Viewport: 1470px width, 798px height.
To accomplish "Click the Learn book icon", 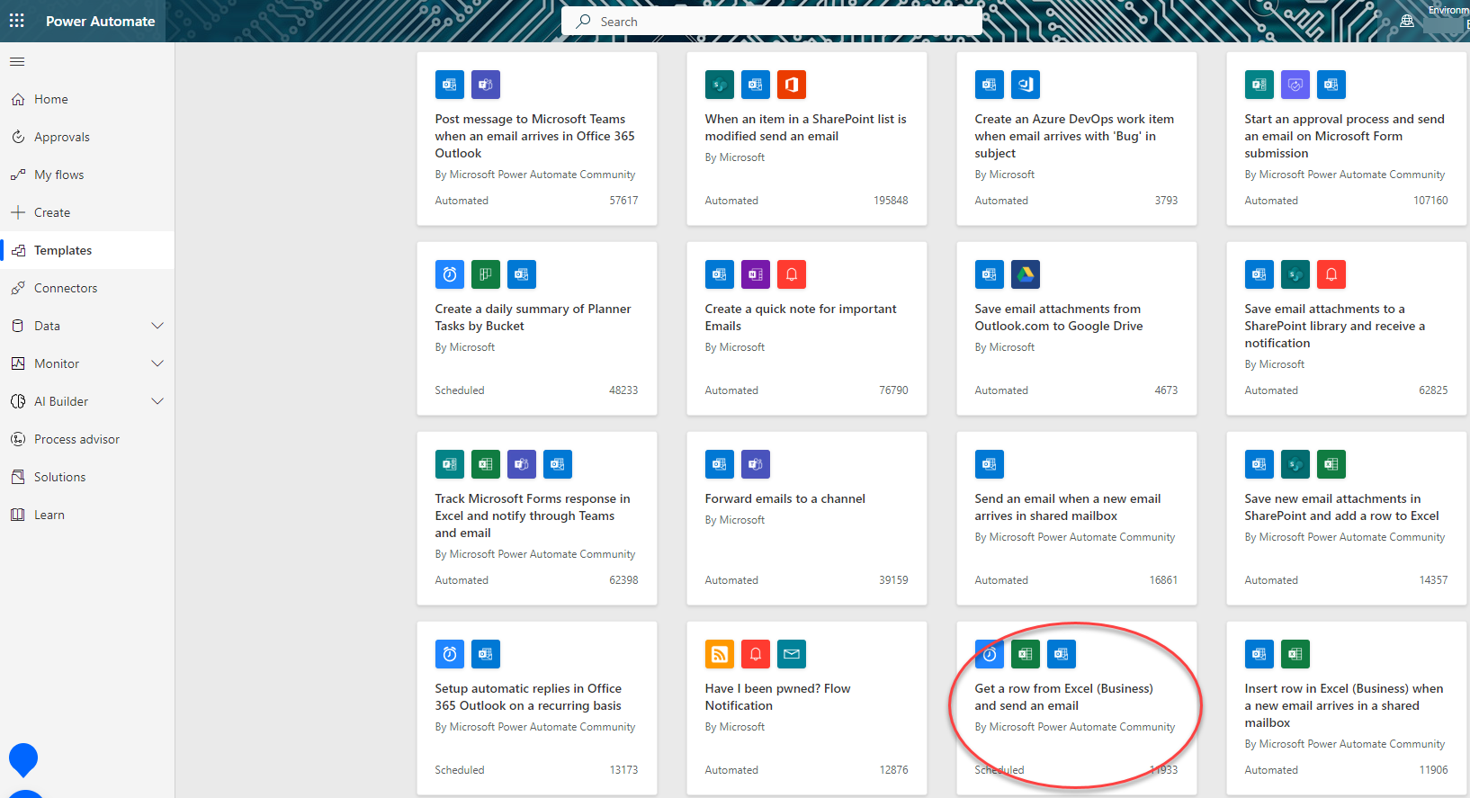I will point(18,516).
